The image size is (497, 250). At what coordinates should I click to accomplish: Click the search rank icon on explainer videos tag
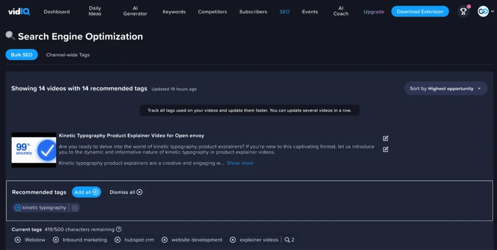click(x=287, y=240)
